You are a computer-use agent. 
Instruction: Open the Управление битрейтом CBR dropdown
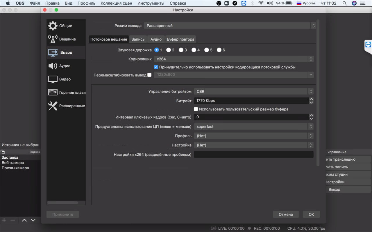click(254, 91)
